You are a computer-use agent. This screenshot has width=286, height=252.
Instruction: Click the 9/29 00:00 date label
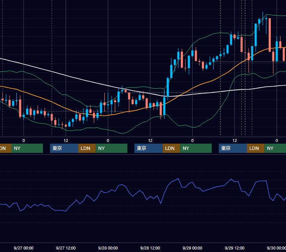click(193, 248)
